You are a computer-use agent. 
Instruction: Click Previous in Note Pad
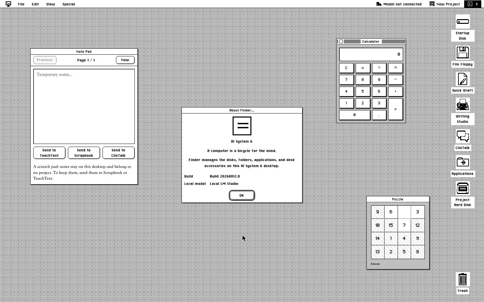point(45,60)
